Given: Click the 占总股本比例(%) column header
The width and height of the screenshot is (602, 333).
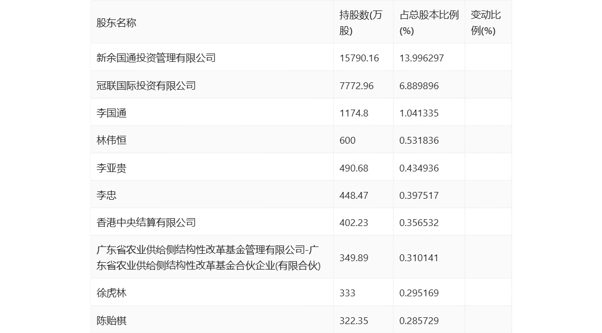Looking at the screenshot, I should click(429, 23).
